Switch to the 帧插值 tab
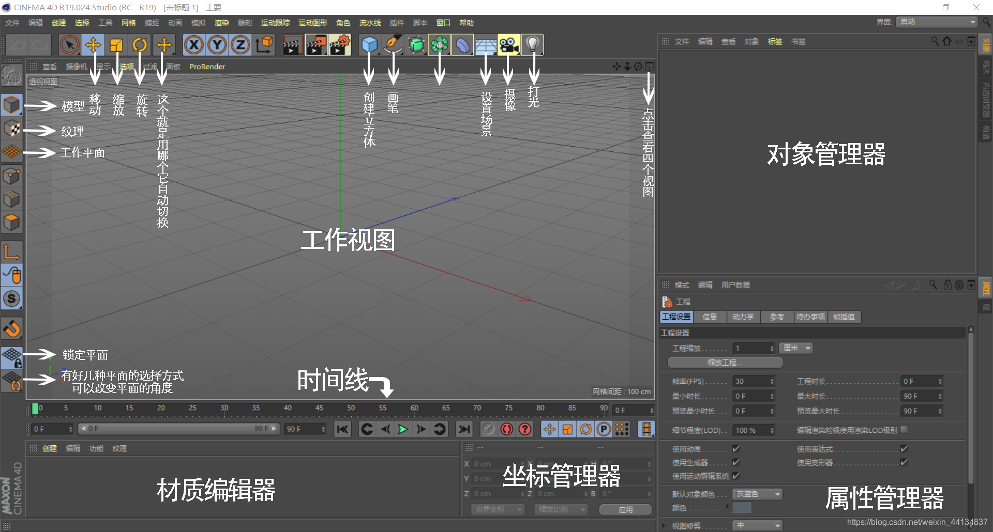The image size is (993, 532). point(844,317)
